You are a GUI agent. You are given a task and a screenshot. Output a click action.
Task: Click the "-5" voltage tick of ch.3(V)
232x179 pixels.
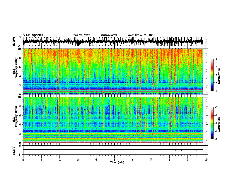click(20, 155)
